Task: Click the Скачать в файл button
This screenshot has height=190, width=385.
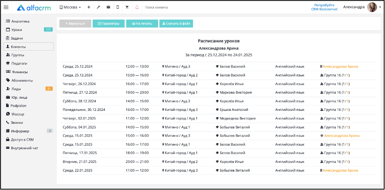Action: coord(176,24)
